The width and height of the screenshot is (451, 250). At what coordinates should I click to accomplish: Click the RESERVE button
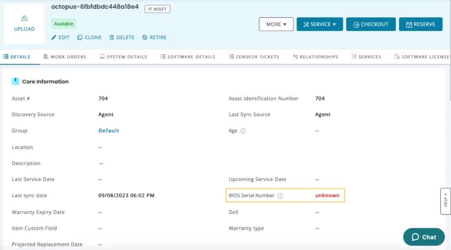[421, 24]
